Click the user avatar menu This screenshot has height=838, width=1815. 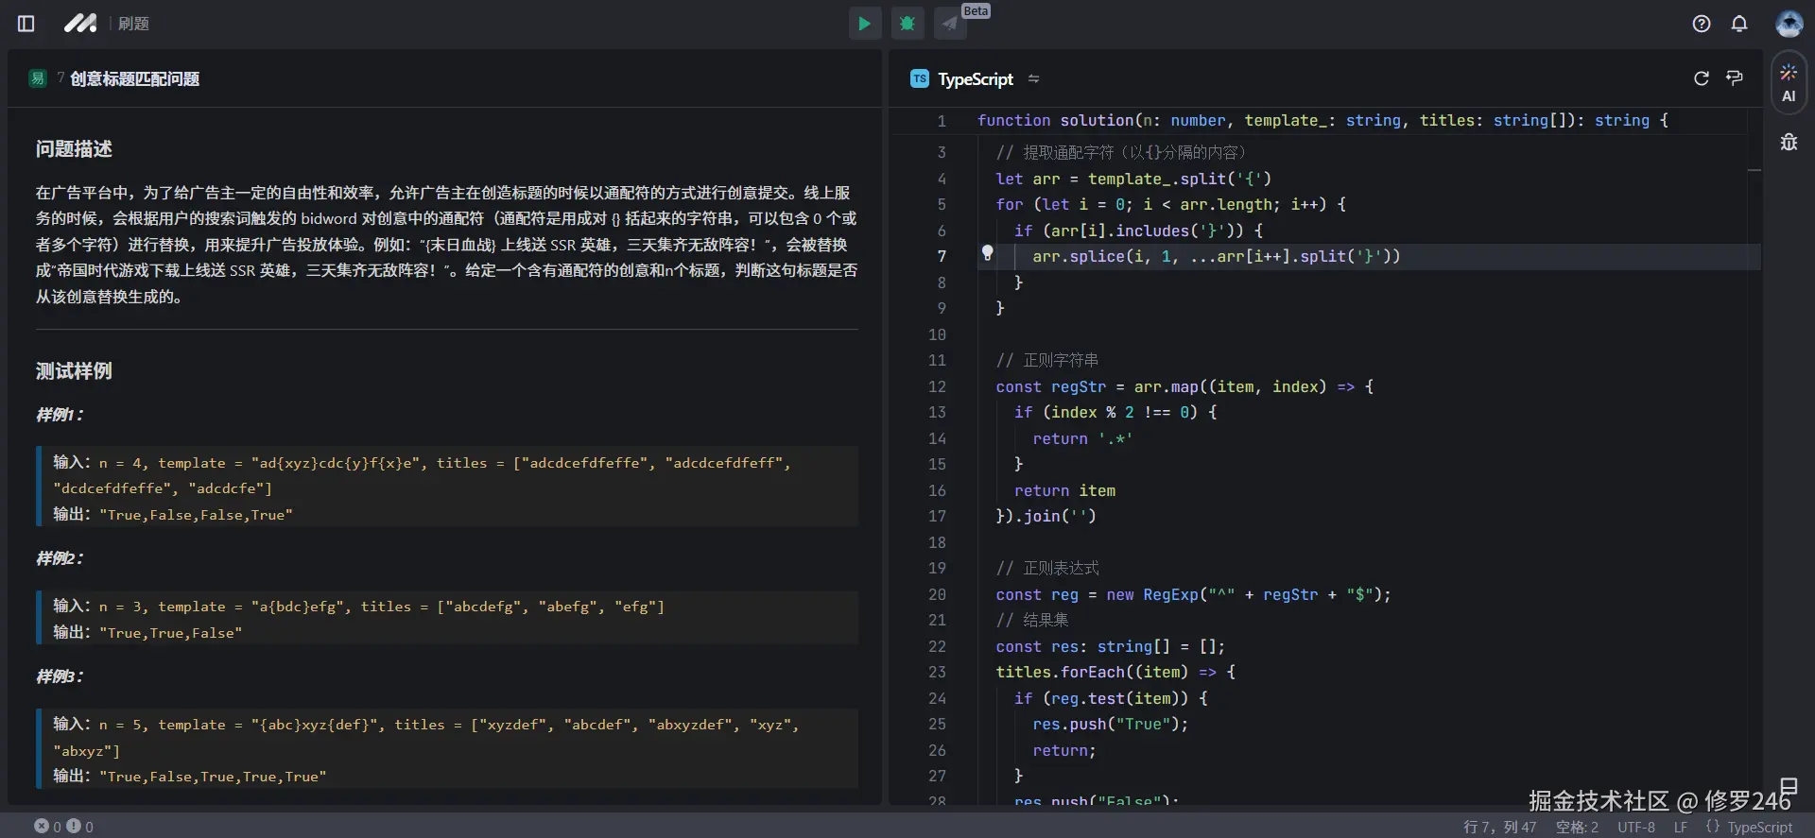click(1789, 24)
